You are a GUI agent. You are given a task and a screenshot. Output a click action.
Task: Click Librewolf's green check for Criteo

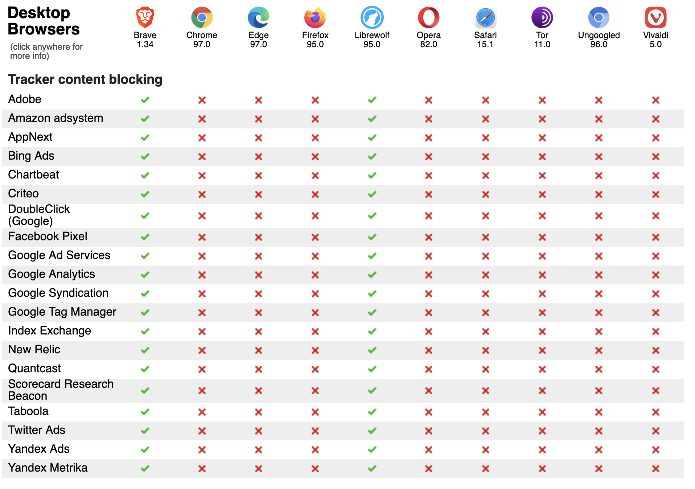(372, 194)
